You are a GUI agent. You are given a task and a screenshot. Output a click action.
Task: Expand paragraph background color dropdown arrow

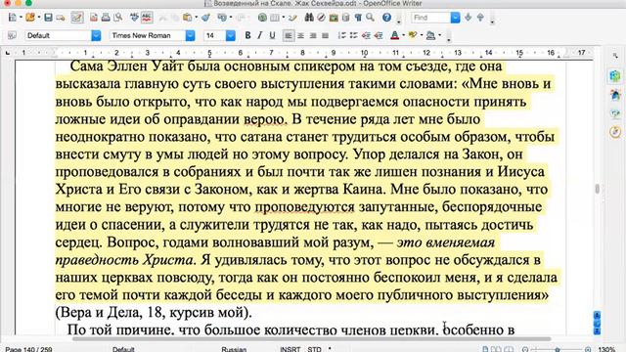point(439,35)
